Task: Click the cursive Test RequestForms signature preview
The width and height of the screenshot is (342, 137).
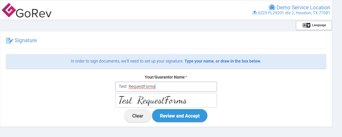Action: [x=153, y=101]
